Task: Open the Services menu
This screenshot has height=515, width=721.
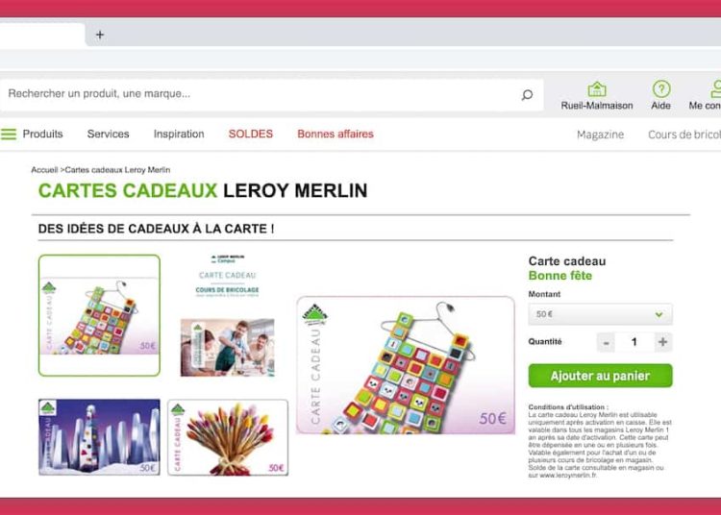Action: pyautogui.click(x=108, y=135)
